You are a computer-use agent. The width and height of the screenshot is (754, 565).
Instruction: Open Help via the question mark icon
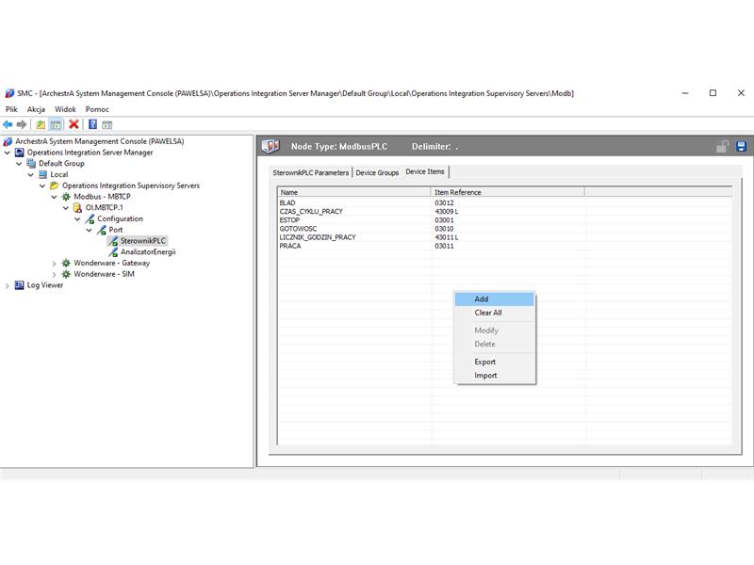click(x=92, y=124)
